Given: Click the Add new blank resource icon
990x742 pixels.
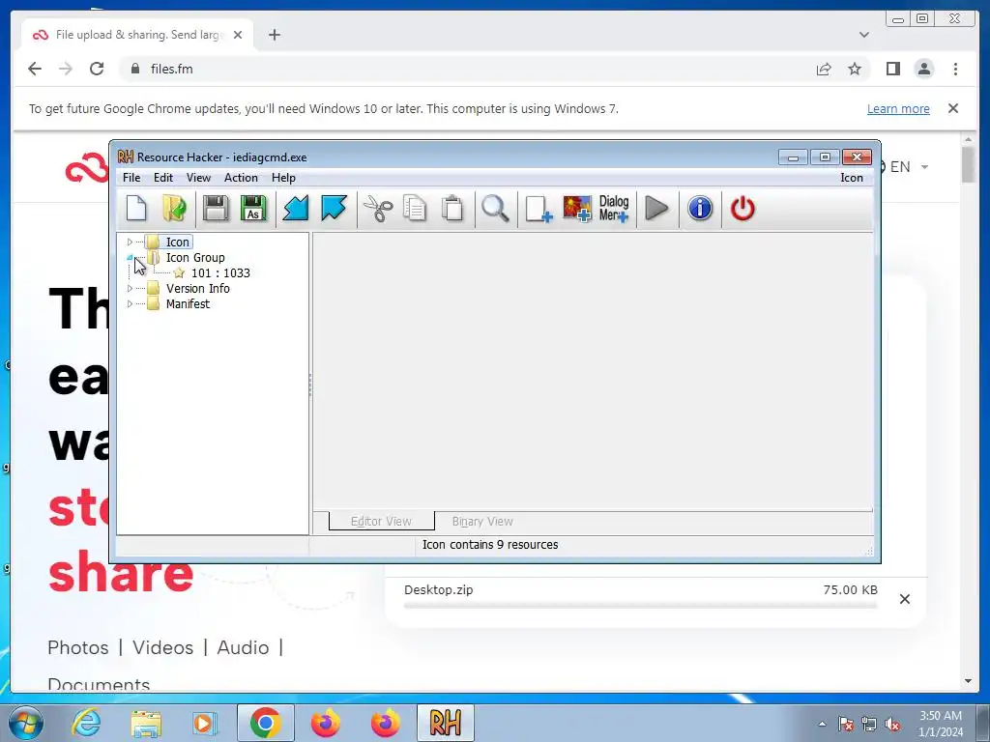Looking at the screenshot, I should (x=539, y=209).
